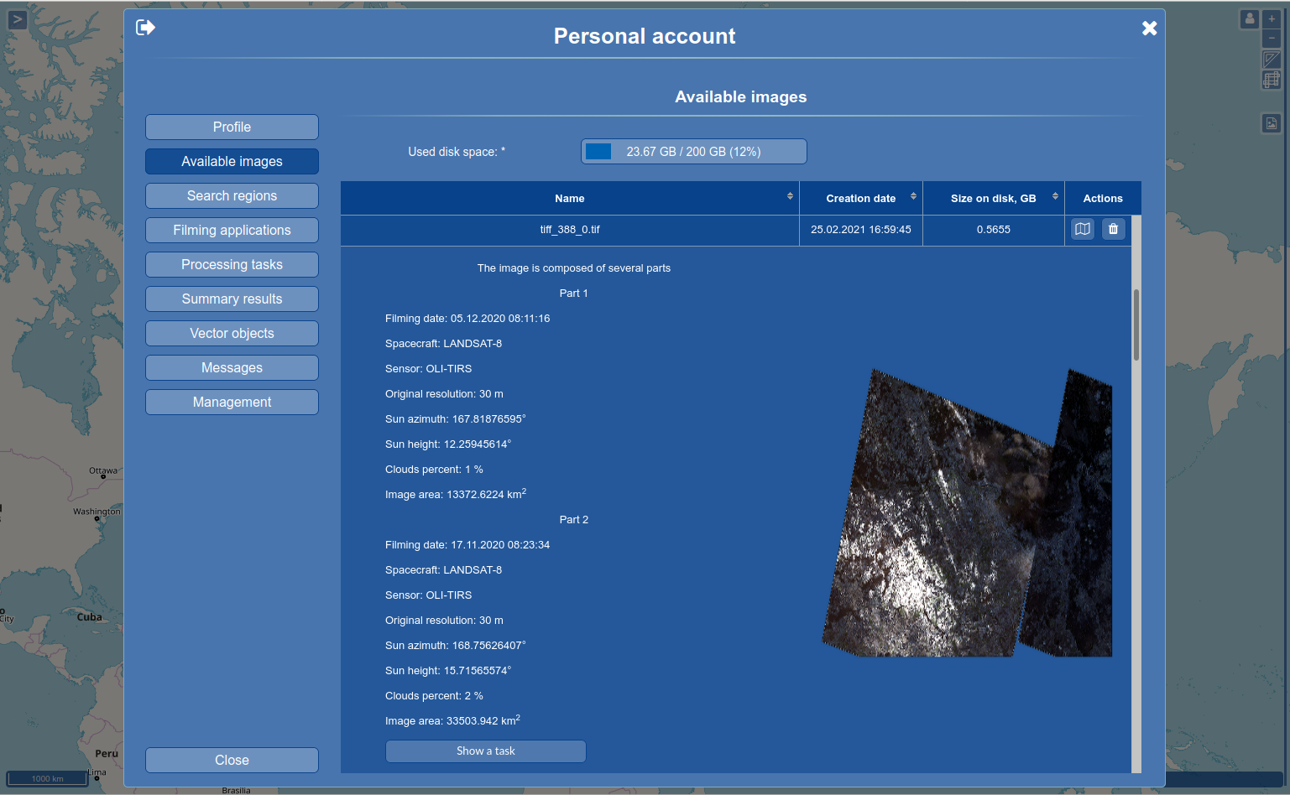Image resolution: width=1290 pixels, height=795 pixels.
Task: Click the used disk space progress bar
Action: (x=693, y=152)
